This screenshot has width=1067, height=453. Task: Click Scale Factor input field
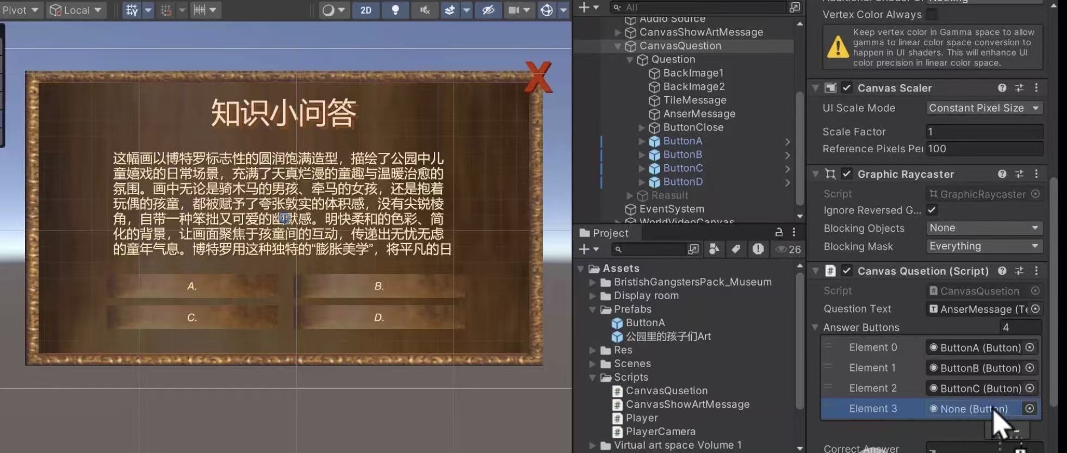click(984, 132)
